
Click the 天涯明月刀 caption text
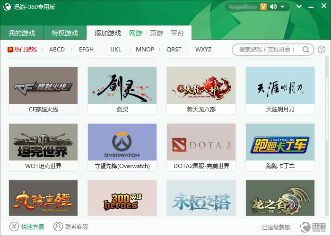click(x=280, y=110)
